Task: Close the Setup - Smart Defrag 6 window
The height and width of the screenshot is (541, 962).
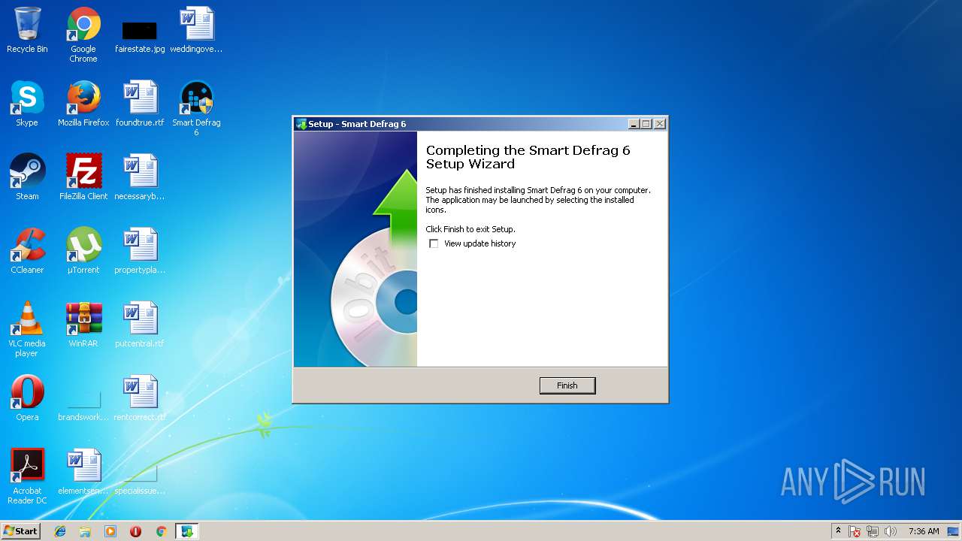Action: pos(660,124)
